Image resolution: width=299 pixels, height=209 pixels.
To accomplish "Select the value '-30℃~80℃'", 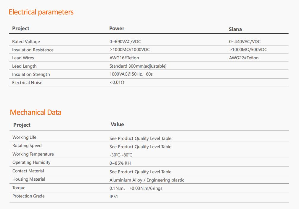I will coord(121,155).
